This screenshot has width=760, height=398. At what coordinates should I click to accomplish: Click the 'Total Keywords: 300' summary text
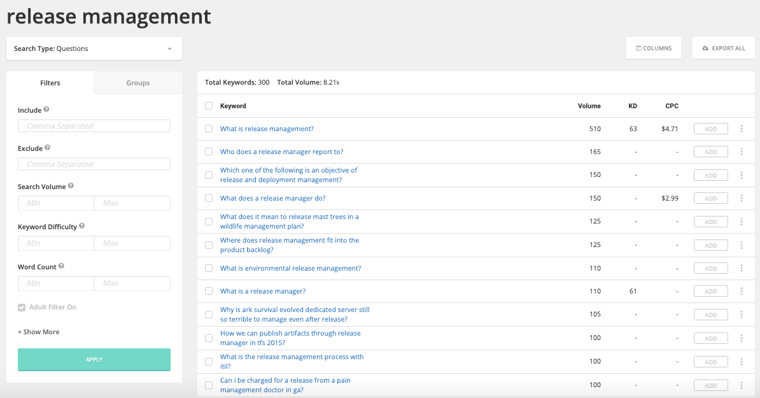tap(237, 82)
